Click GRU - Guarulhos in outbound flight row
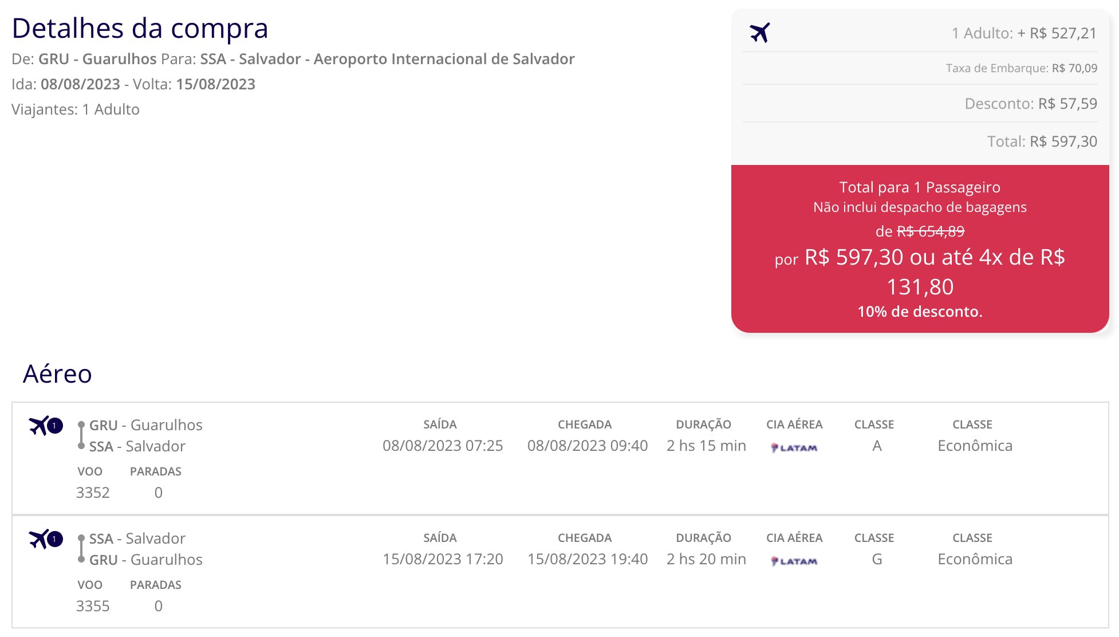1119x637 pixels. 145,425
